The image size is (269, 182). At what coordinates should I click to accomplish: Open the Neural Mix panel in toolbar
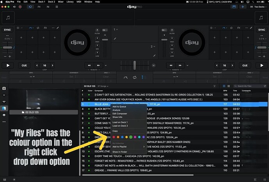pos(48,7)
